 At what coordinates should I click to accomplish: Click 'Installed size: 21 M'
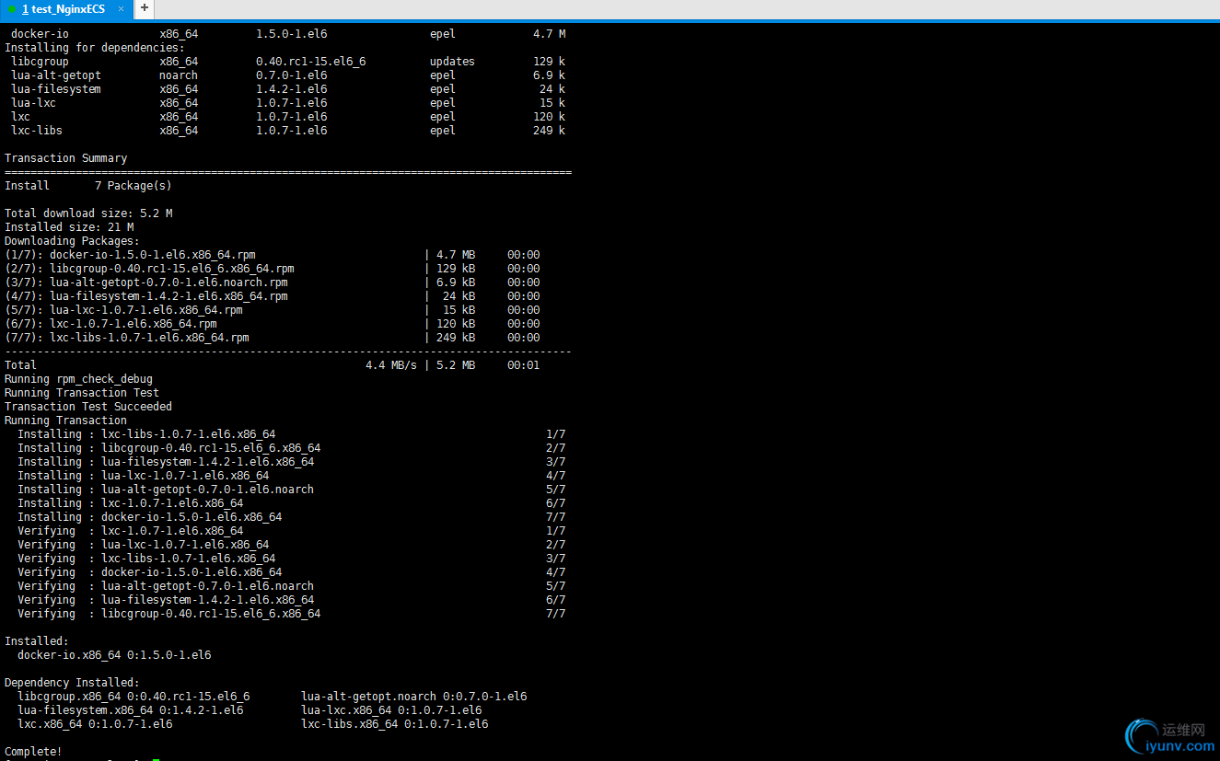[x=69, y=227]
